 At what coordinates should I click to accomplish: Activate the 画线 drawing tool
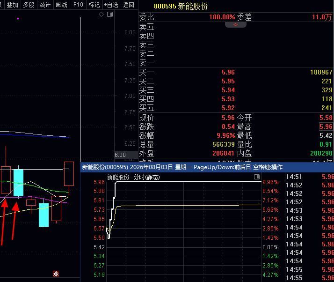point(61,5)
